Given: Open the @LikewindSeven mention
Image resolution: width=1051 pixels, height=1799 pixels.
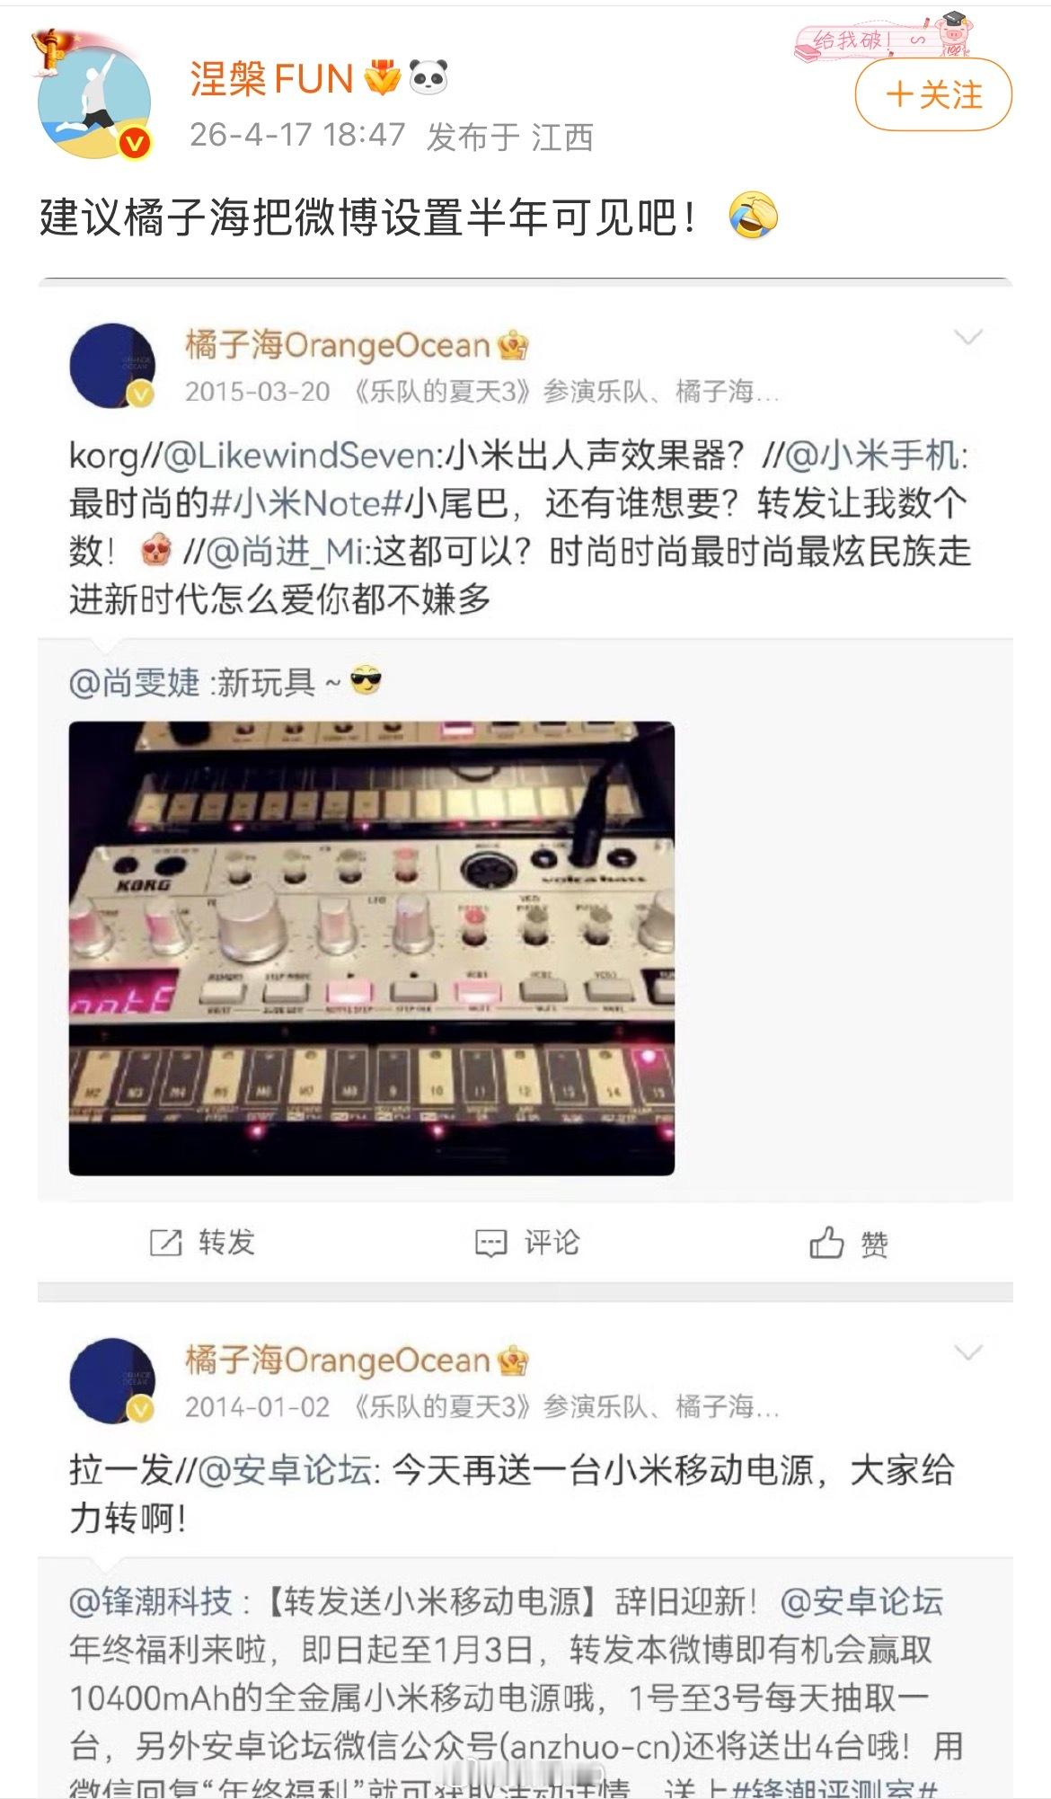Looking at the screenshot, I should click(x=299, y=456).
